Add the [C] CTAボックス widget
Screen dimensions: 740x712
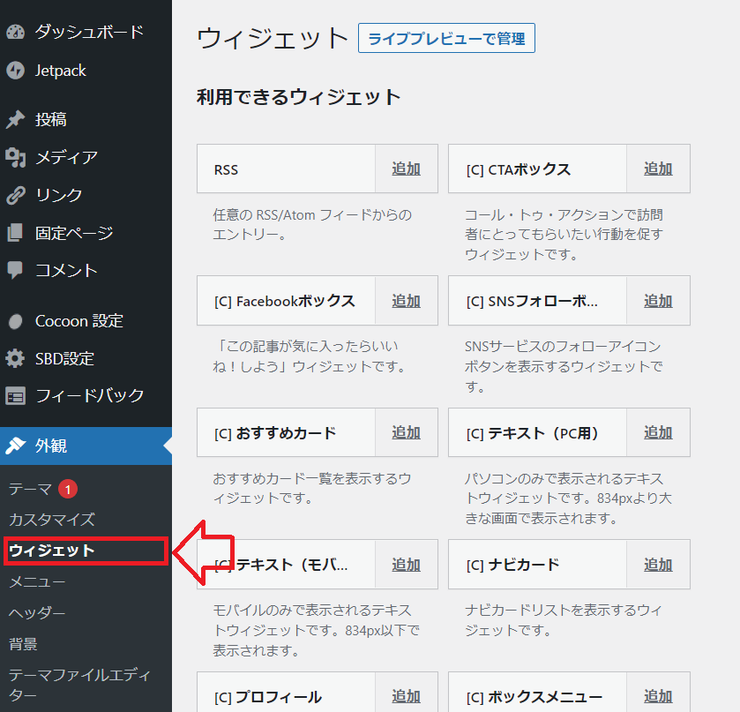[x=657, y=168]
